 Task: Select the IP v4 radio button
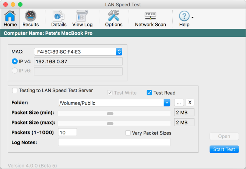15,61
